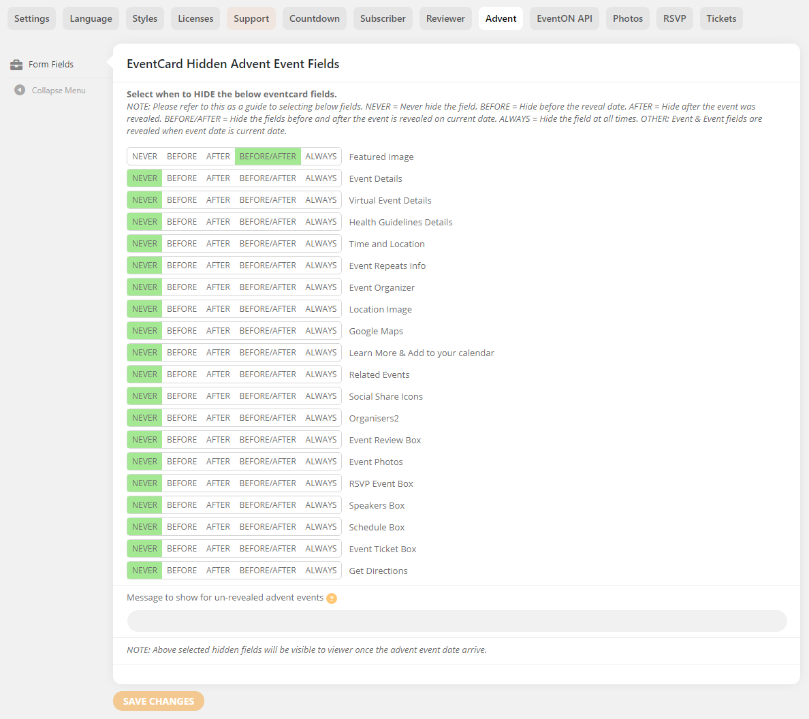
Task: Click the Form Fields briefcase icon
Action: pos(16,65)
